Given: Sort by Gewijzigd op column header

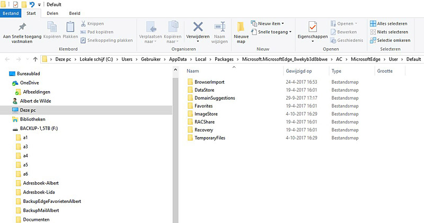Looking at the screenshot, I should point(299,70).
